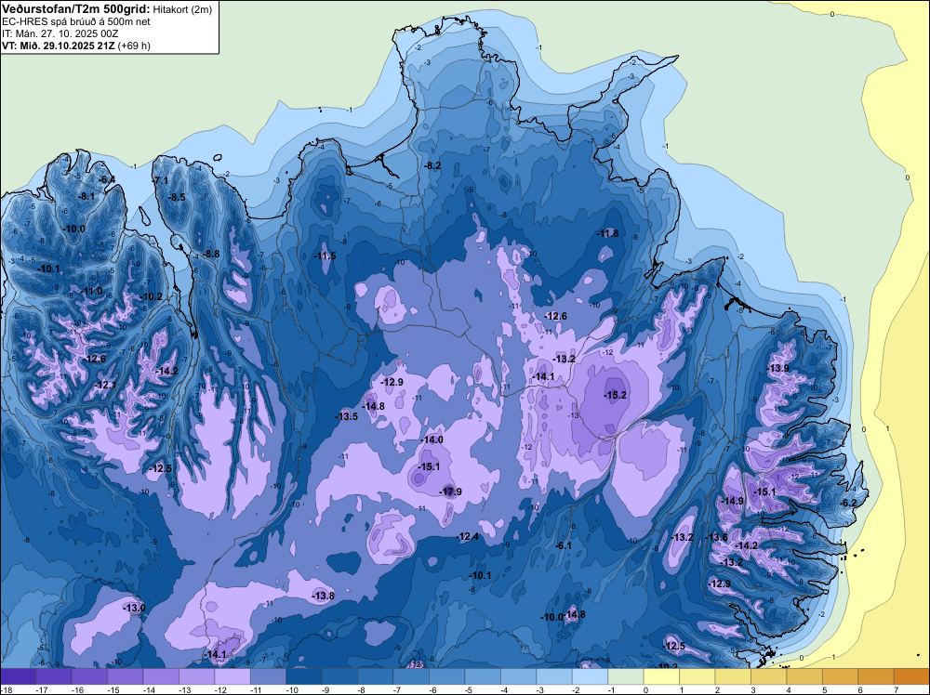
Task: Click the valid time 'VT: Mið. 29.10.2025 21Z'
Action: pyautogui.click(x=59, y=46)
